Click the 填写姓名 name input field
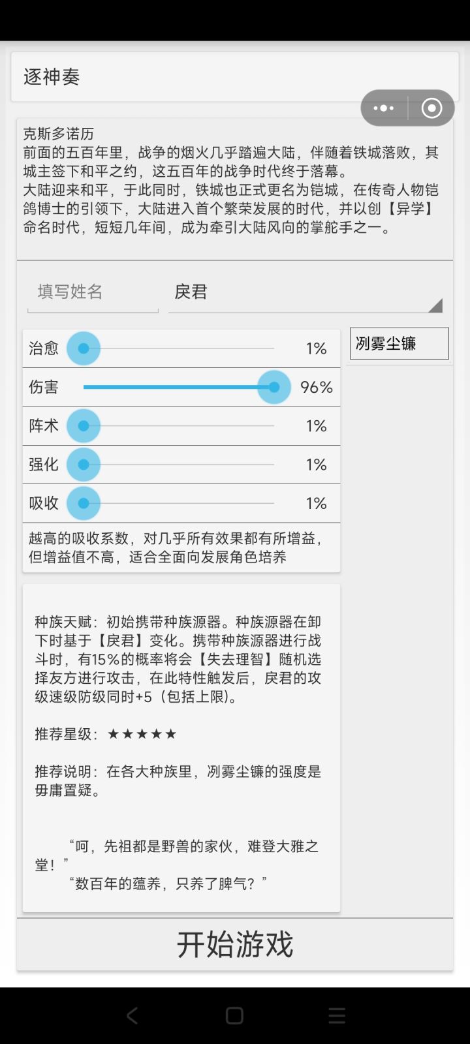This screenshot has width=470, height=1044. pyautogui.click(x=93, y=292)
